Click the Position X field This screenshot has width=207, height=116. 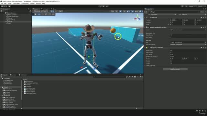coord(177,20)
